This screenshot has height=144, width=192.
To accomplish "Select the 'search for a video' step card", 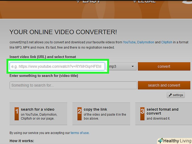I will pyautogui.click(x=38, y=114).
